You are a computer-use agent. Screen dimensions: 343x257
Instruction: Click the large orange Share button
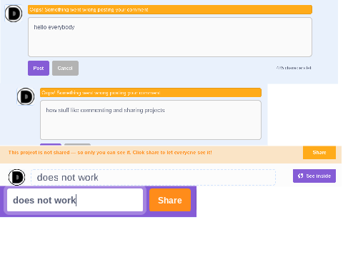[x=170, y=200]
